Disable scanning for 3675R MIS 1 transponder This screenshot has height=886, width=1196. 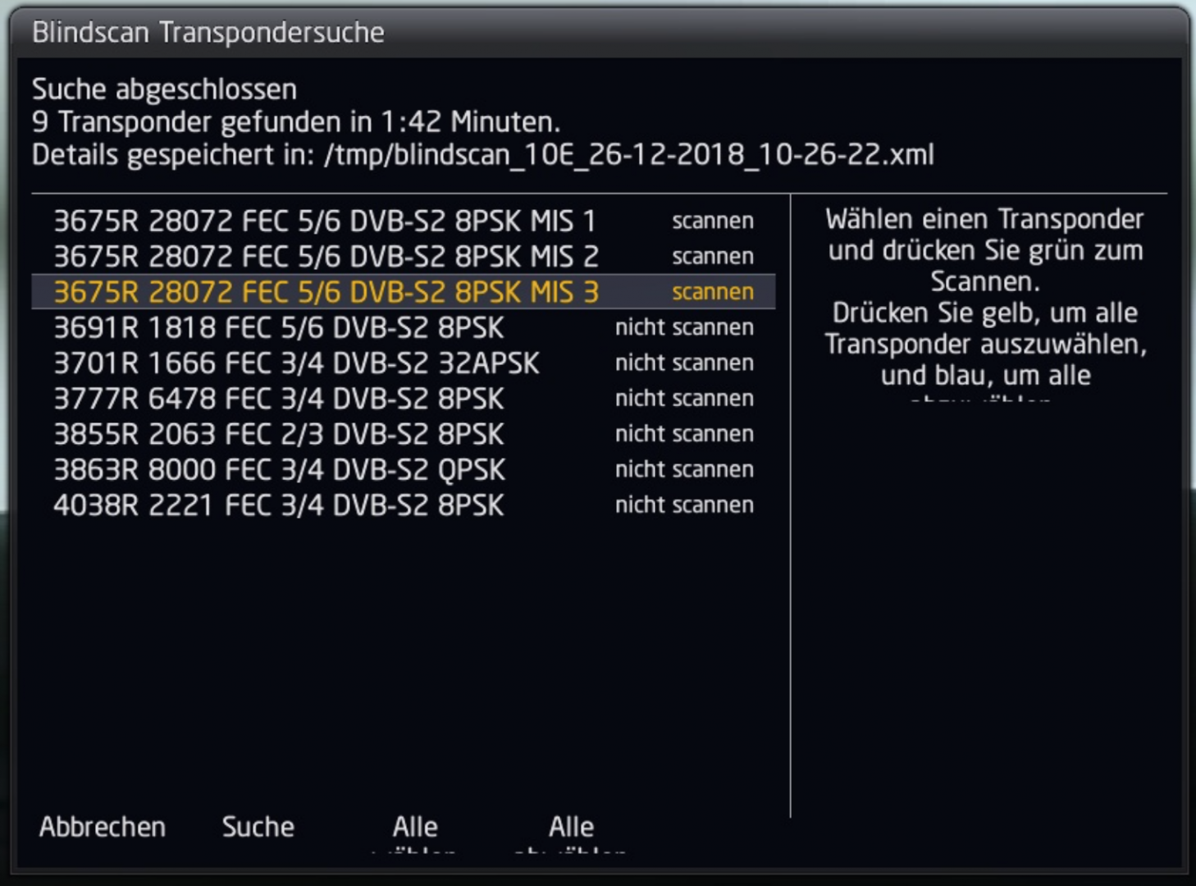point(713,219)
